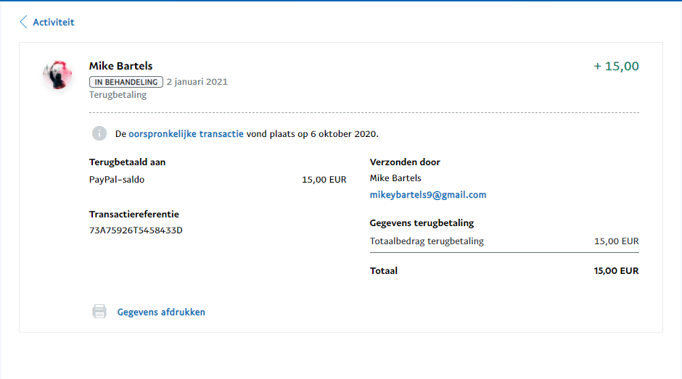
Task: Click the Terugbetaling label under status
Action: tap(118, 95)
